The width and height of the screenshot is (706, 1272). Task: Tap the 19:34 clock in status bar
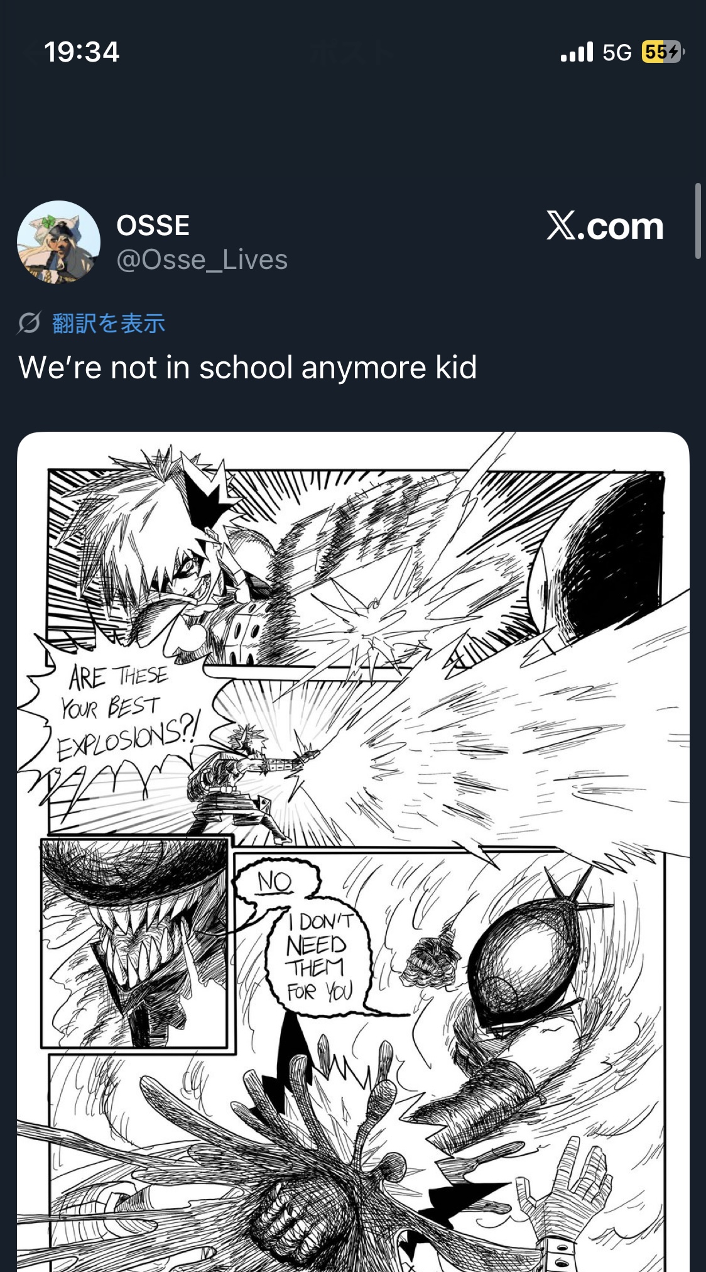coord(82,52)
